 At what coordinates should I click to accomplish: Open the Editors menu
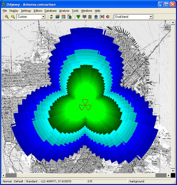click(x=38, y=11)
